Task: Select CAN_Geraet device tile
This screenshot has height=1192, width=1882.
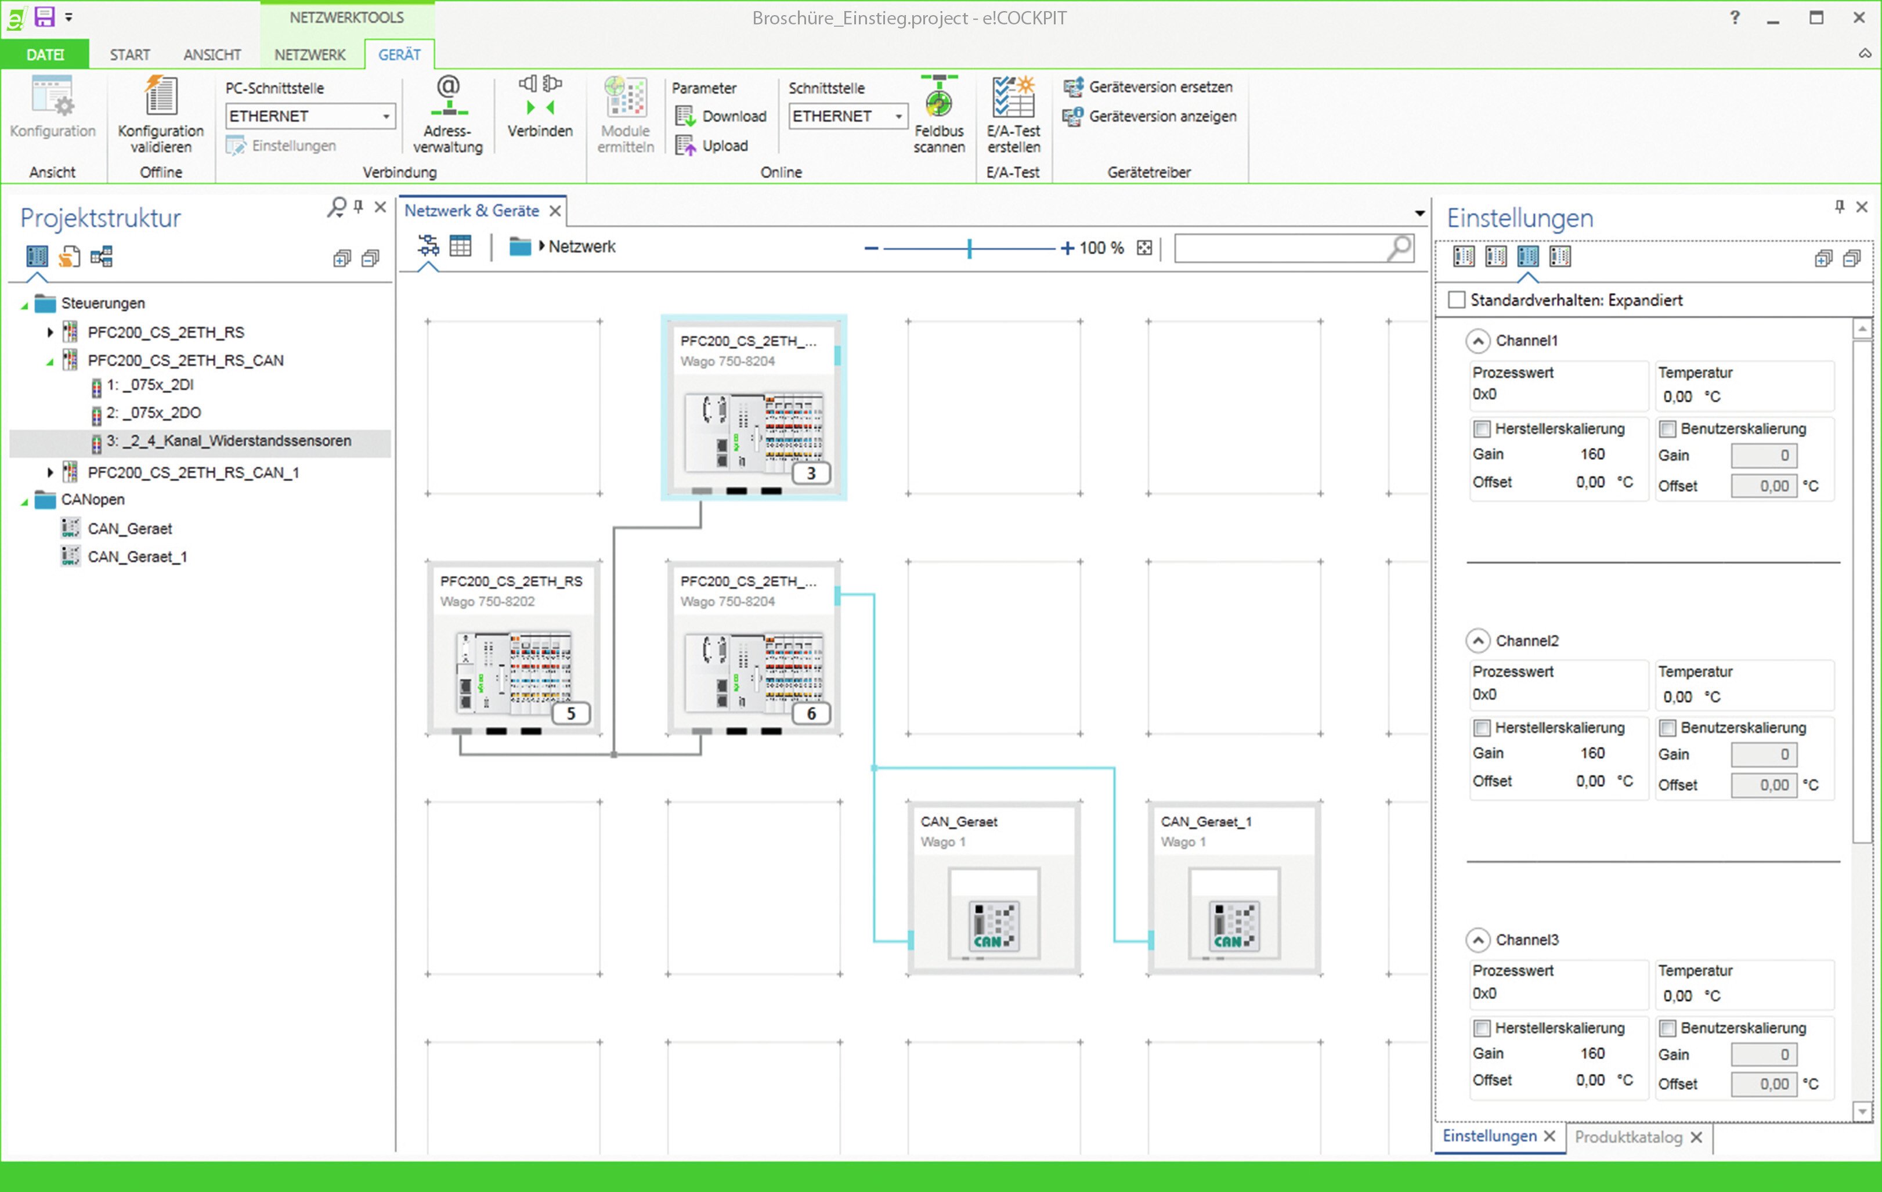Action: 994,888
